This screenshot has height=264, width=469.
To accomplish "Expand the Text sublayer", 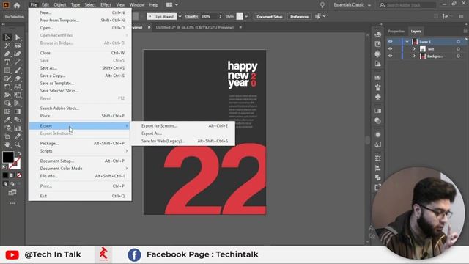I will (414, 49).
